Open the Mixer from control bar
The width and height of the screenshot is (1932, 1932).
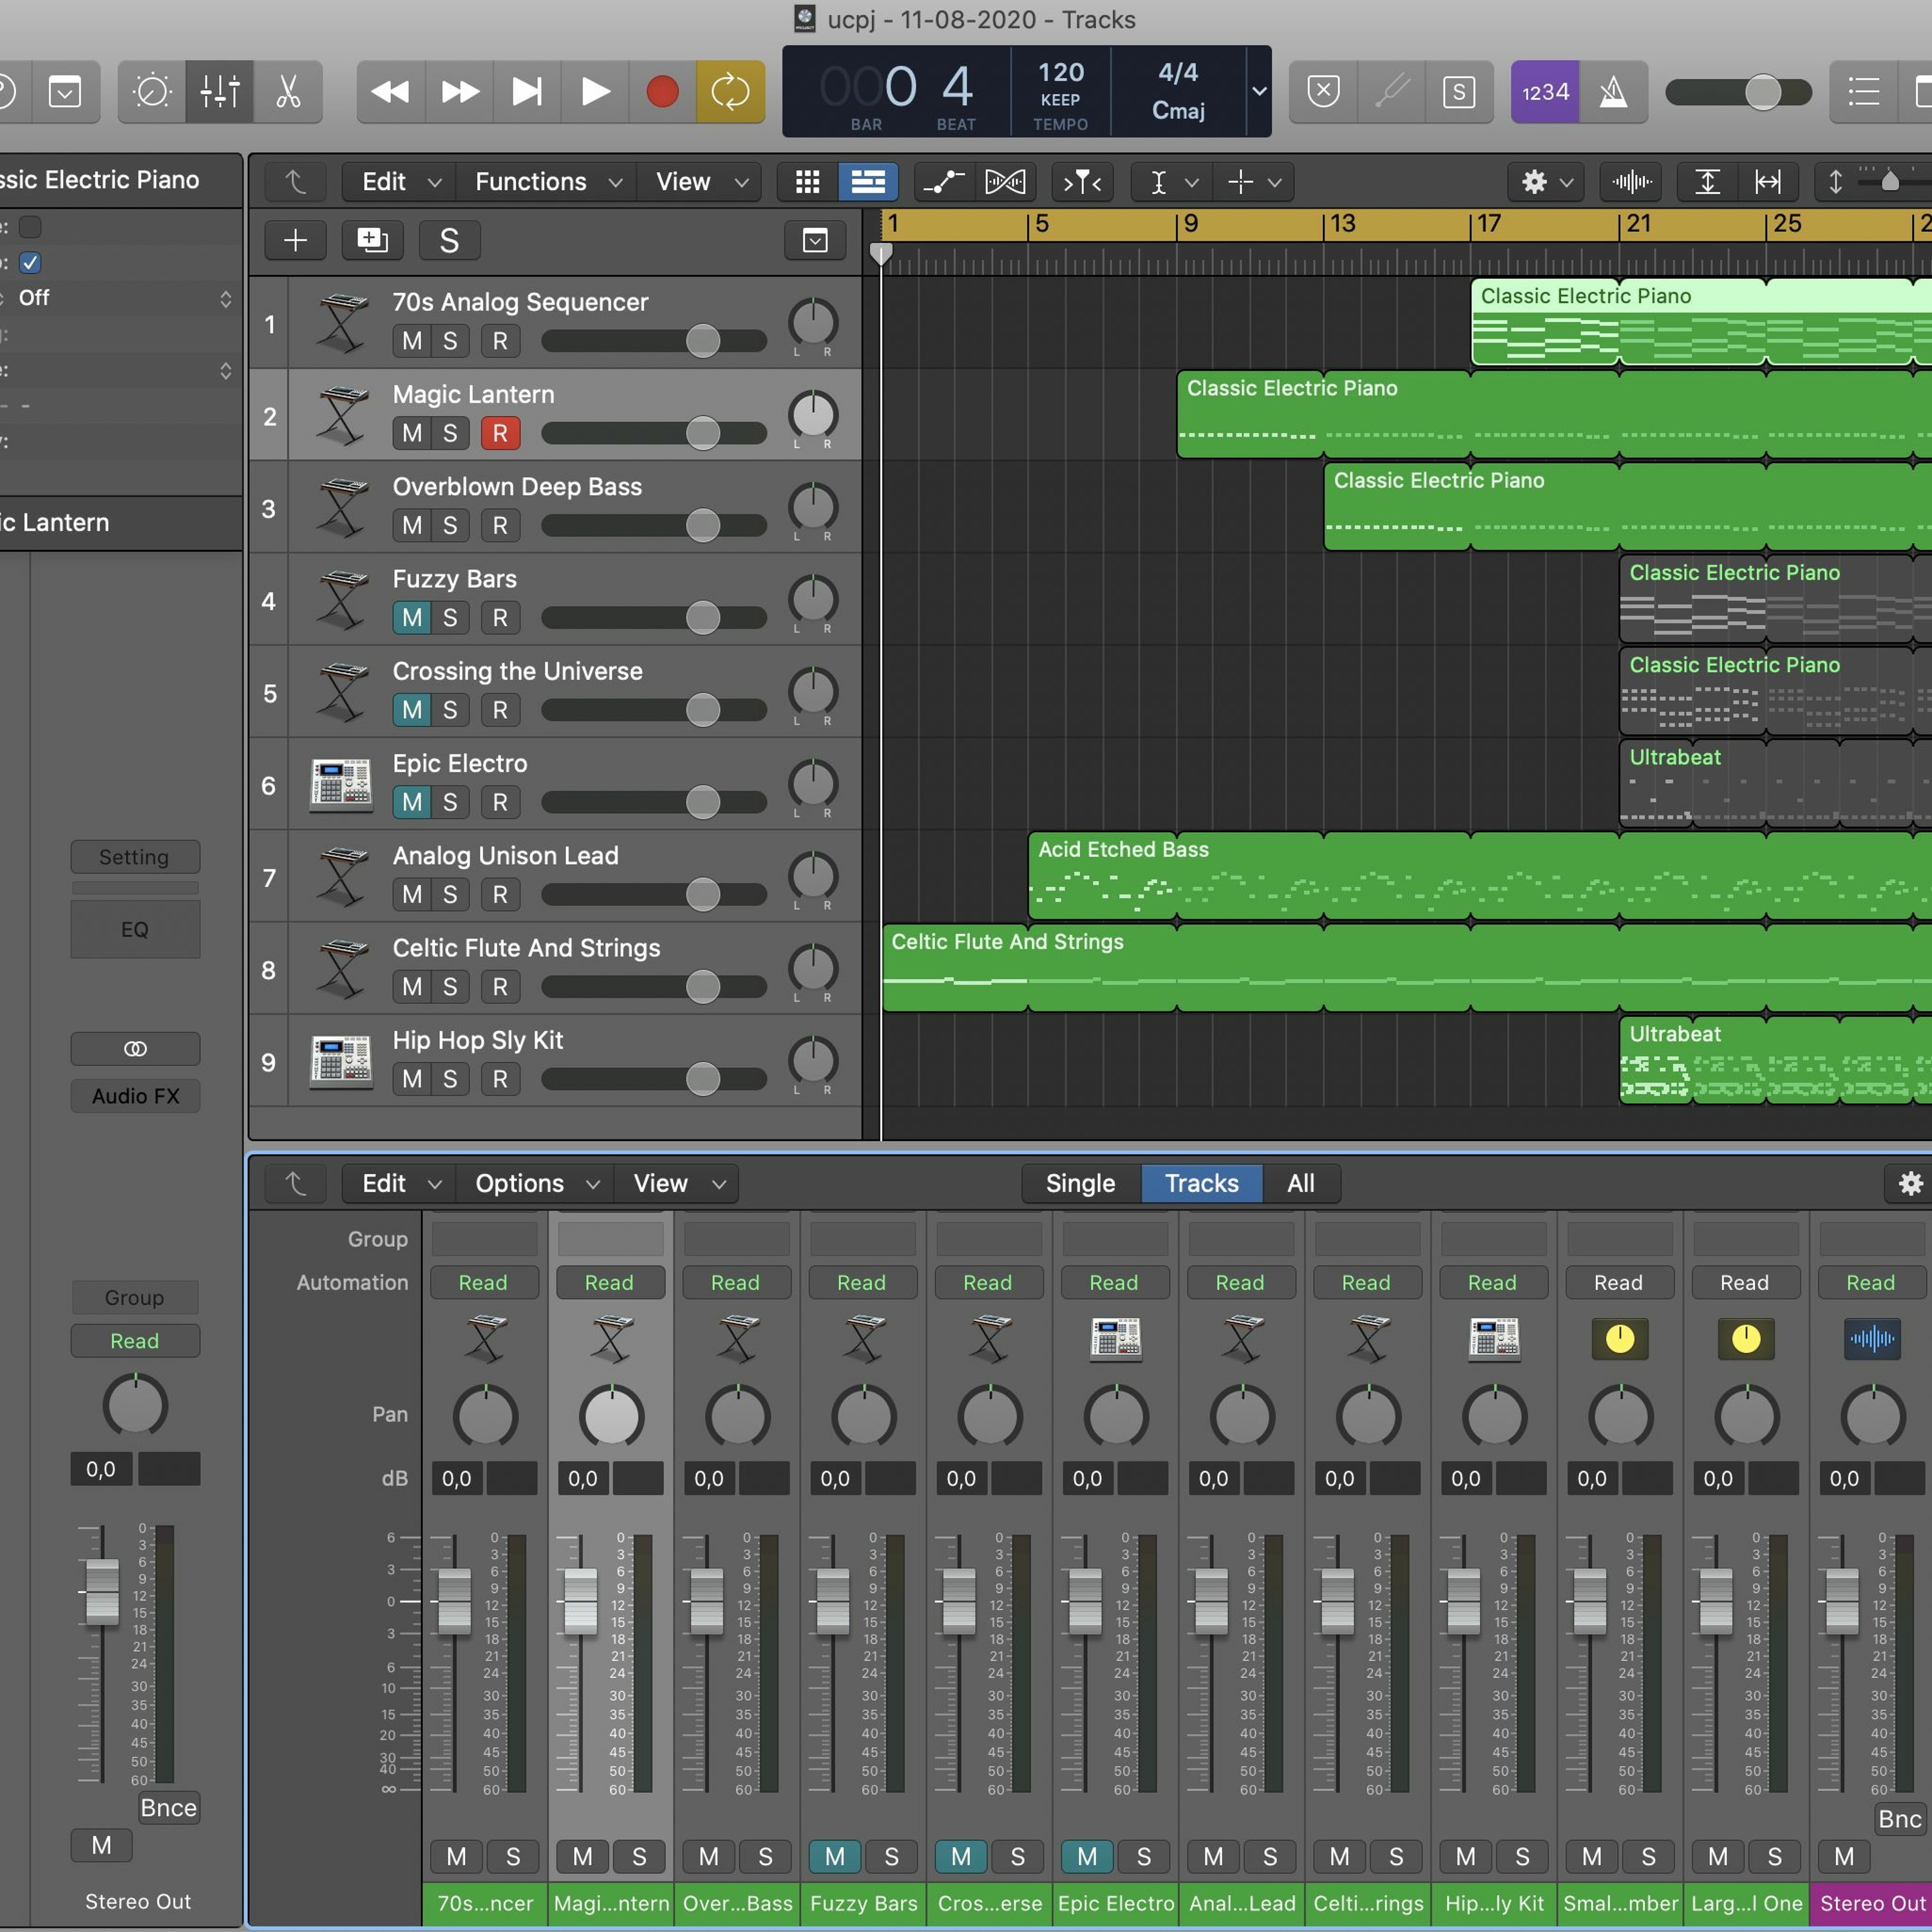[219, 92]
